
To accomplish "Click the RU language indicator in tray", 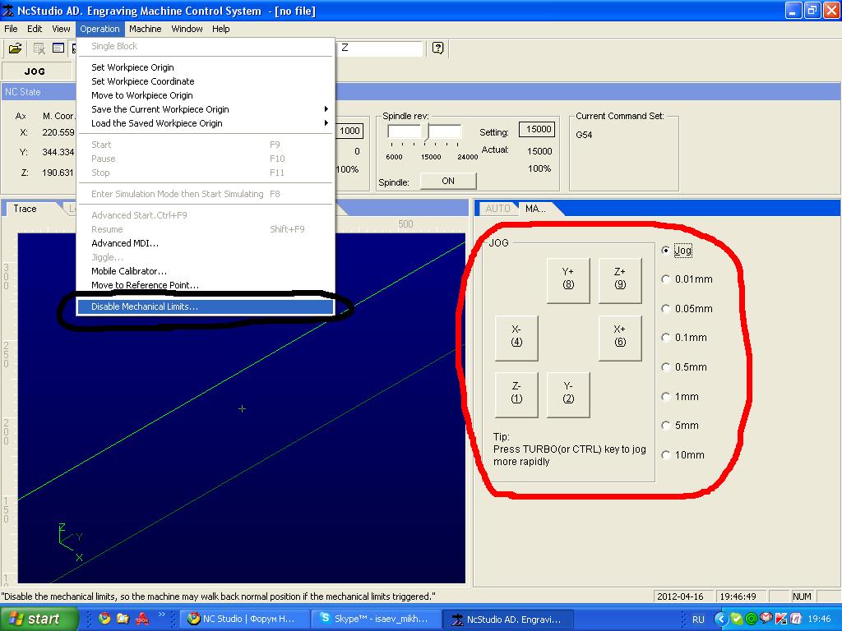I will [698, 619].
